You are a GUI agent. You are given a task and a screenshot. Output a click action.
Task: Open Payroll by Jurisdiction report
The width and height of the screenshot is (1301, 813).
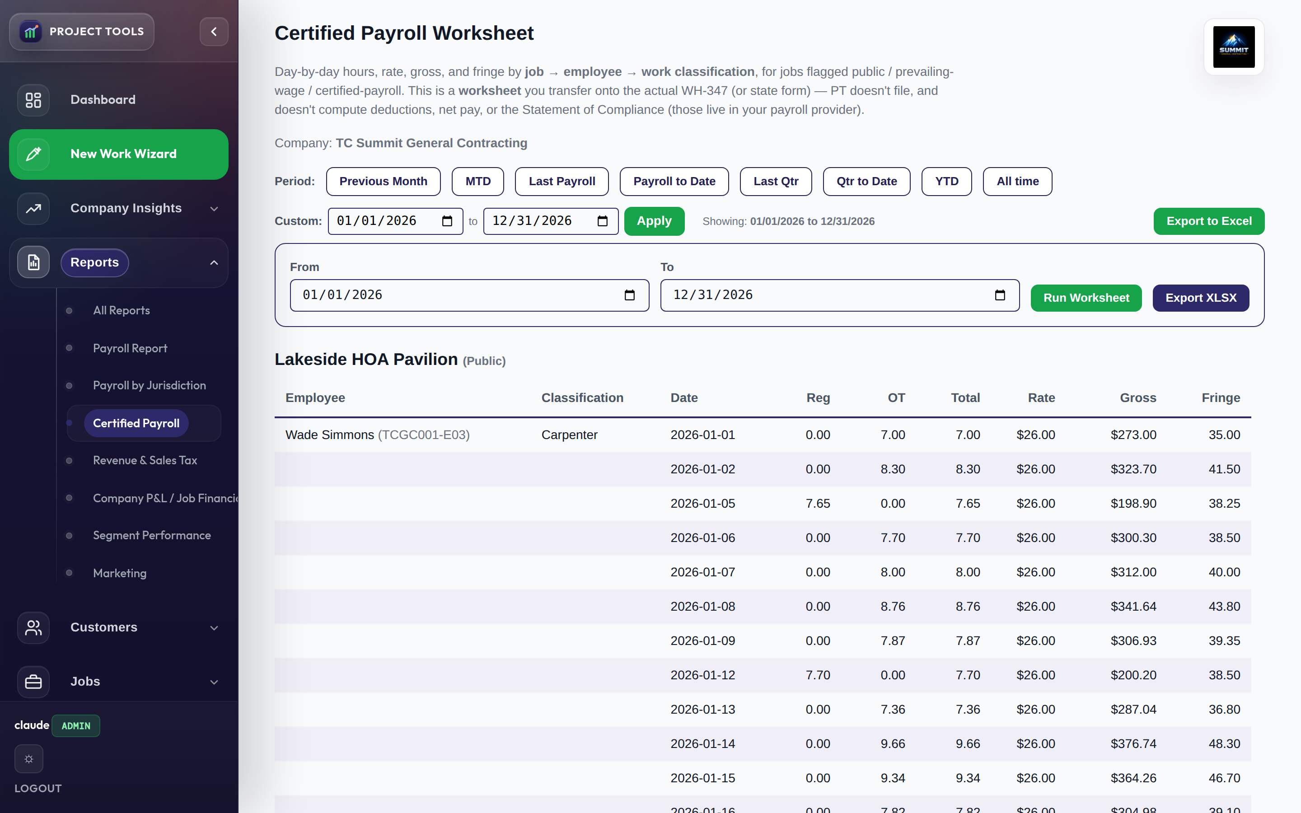[x=150, y=386]
